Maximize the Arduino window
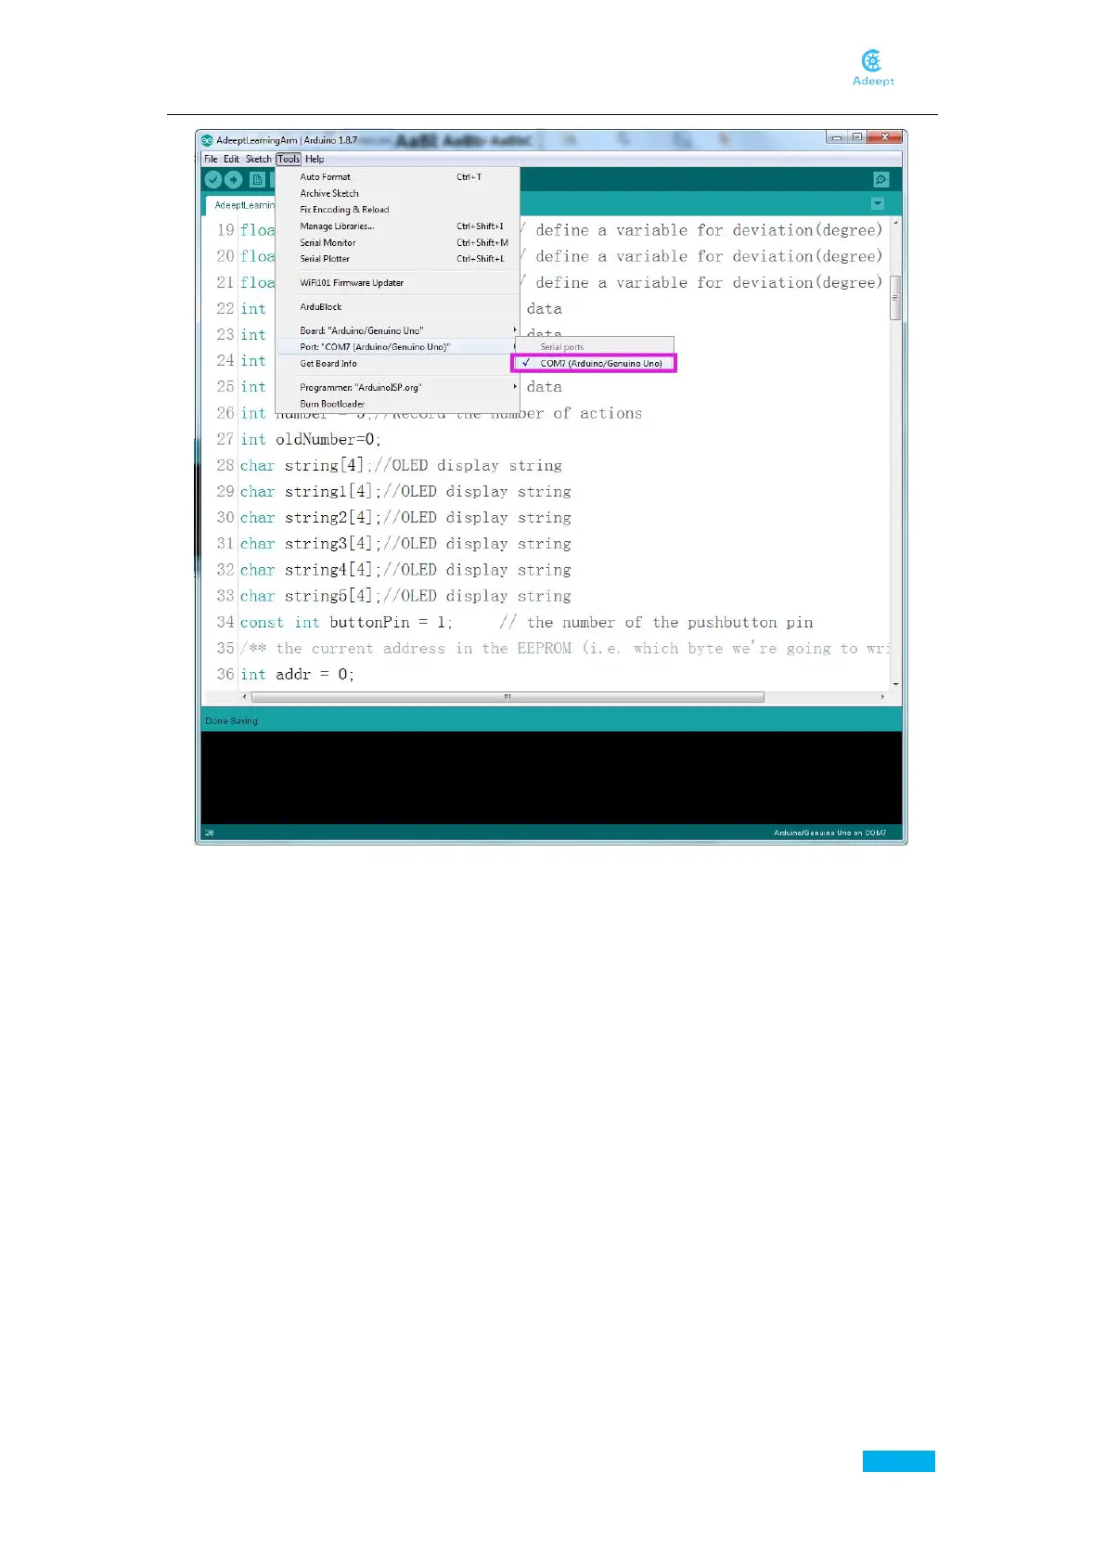 pos(857,137)
